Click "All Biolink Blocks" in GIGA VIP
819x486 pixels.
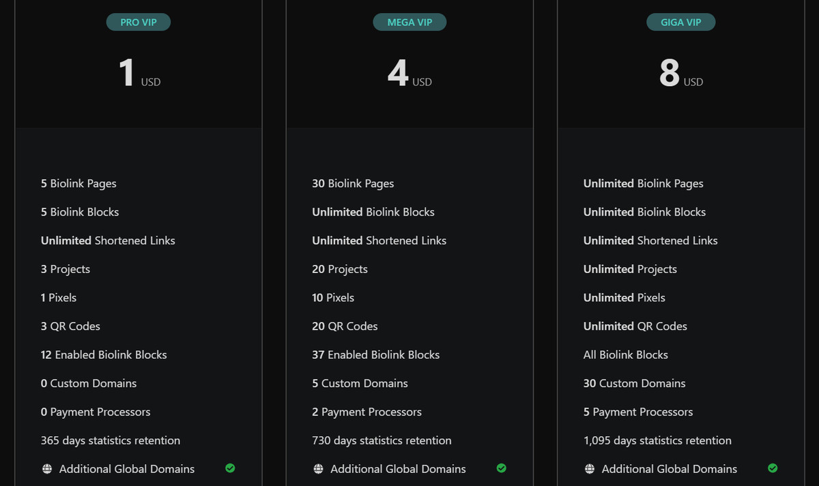coord(625,355)
